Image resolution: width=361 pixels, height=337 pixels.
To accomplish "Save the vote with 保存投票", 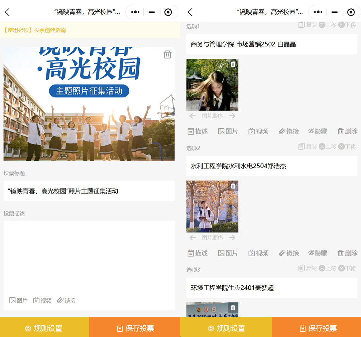I will 135,329.
